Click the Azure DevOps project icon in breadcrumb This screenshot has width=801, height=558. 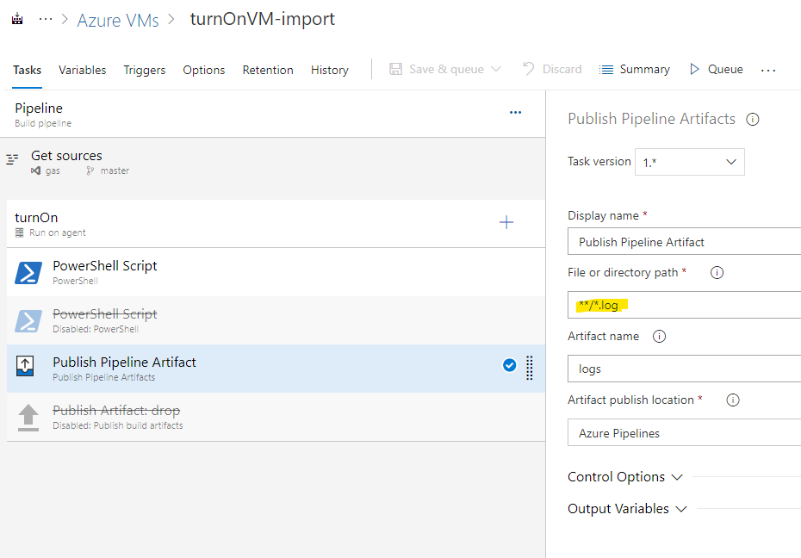[x=17, y=20]
